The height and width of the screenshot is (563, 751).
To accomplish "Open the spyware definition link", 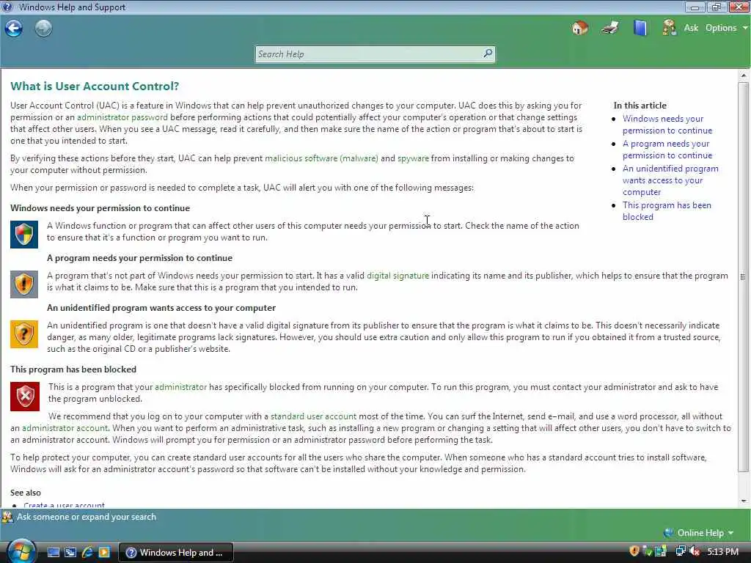I will coord(413,158).
